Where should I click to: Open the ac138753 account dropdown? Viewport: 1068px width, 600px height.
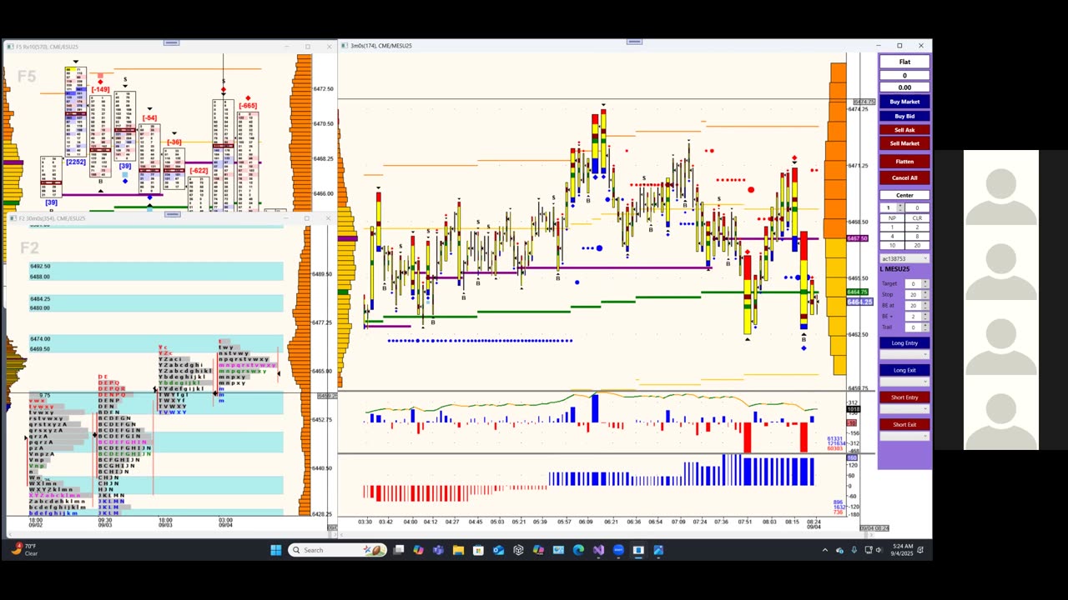904,259
